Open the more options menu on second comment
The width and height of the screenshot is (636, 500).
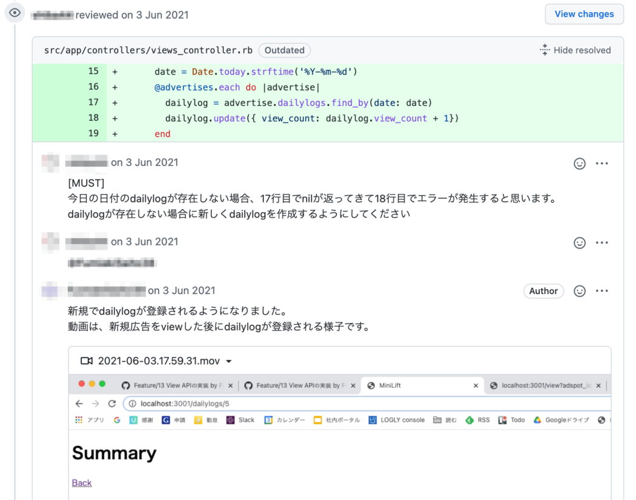602,242
